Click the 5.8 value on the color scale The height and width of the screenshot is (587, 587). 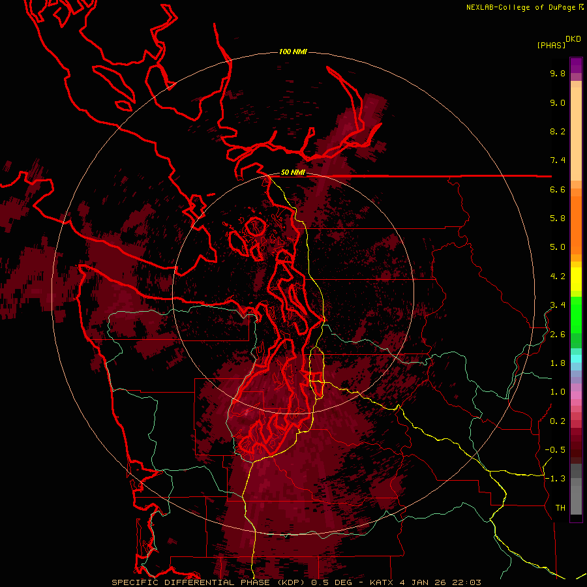pyautogui.click(x=558, y=218)
